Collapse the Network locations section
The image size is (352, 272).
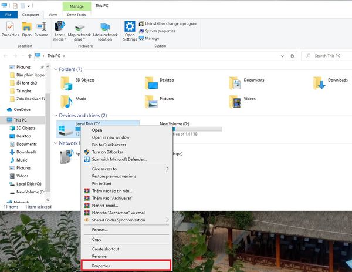pyautogui.click(x=56, y=143)
